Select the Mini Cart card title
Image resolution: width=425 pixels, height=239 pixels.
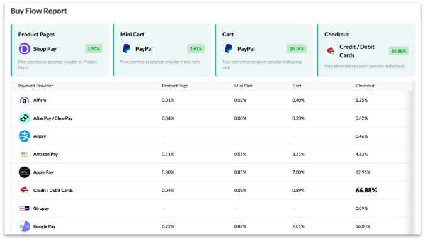click(132, 35)
